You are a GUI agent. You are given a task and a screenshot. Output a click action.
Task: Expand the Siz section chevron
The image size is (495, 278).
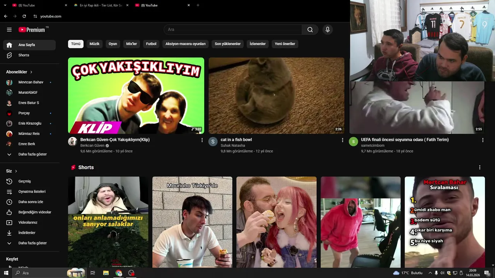pos(16,171)
